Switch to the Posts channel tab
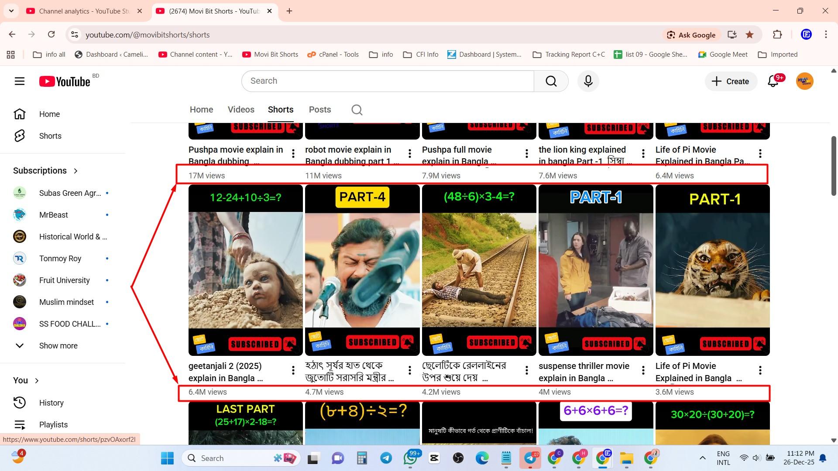This screenshot has width=838, height=471. point(319,110)
